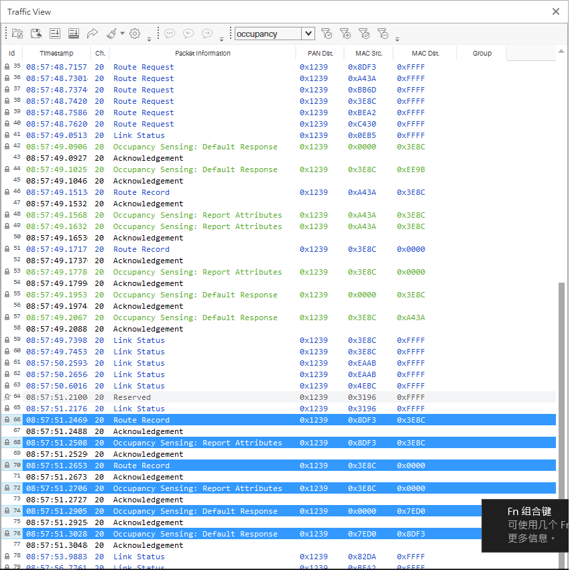Screen dimensions: 570x570
Task: Select packet 64 Reserved row
Action: coord(278,397)
